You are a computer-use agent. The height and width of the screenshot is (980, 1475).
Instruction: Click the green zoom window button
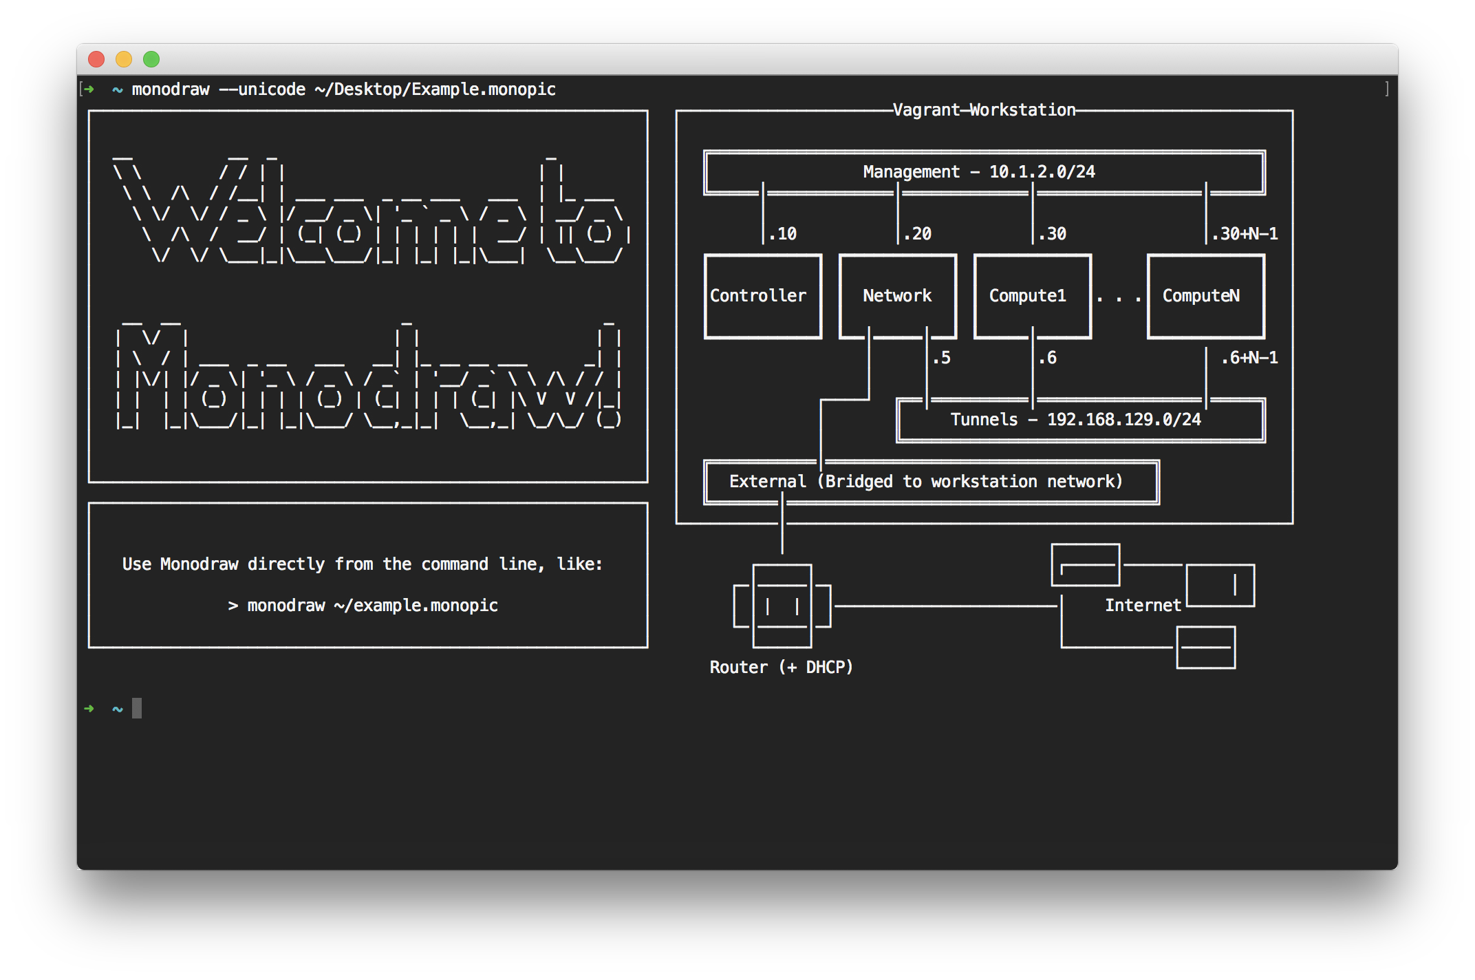151,60
